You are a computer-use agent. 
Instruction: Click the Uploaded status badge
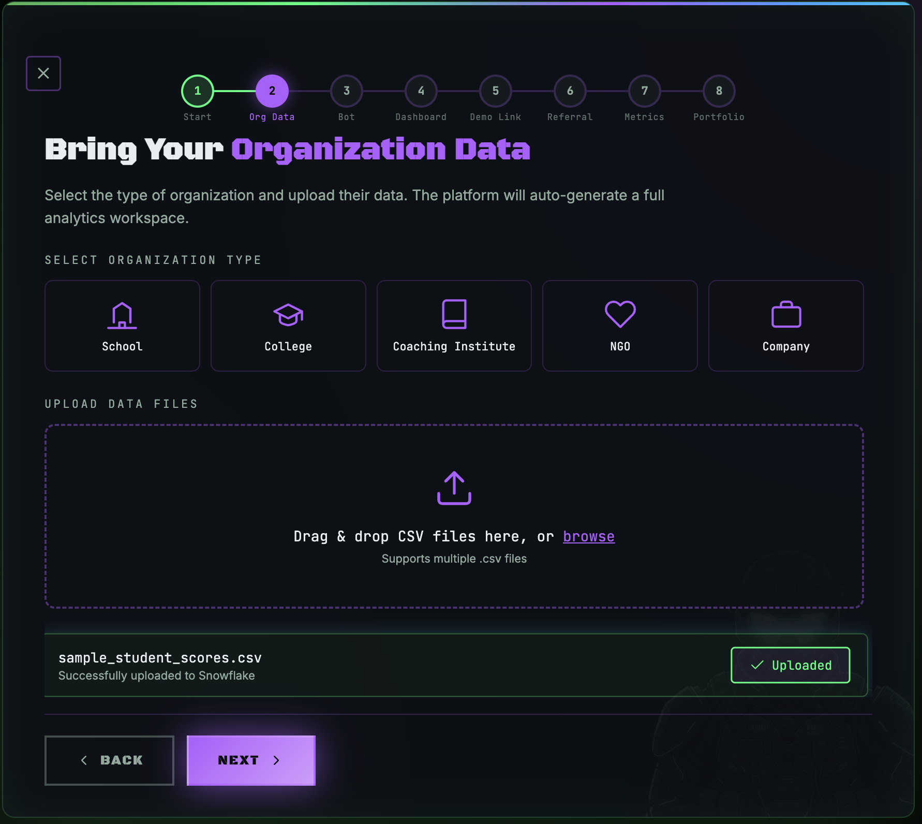pos(791,665)
